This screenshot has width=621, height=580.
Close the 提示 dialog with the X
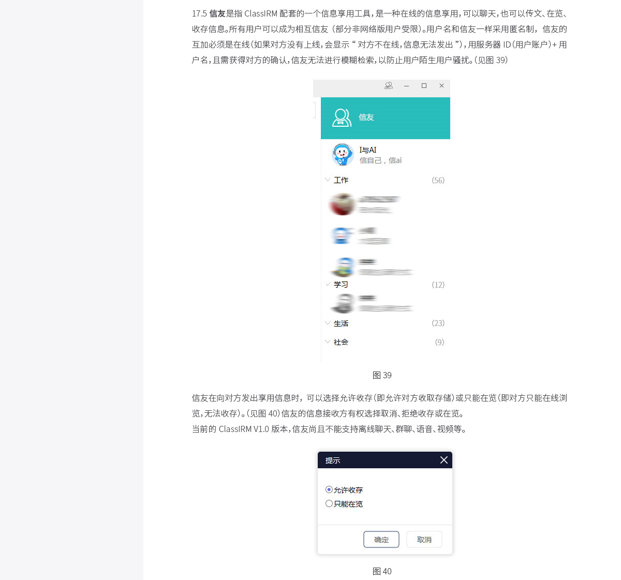(443, 460)
